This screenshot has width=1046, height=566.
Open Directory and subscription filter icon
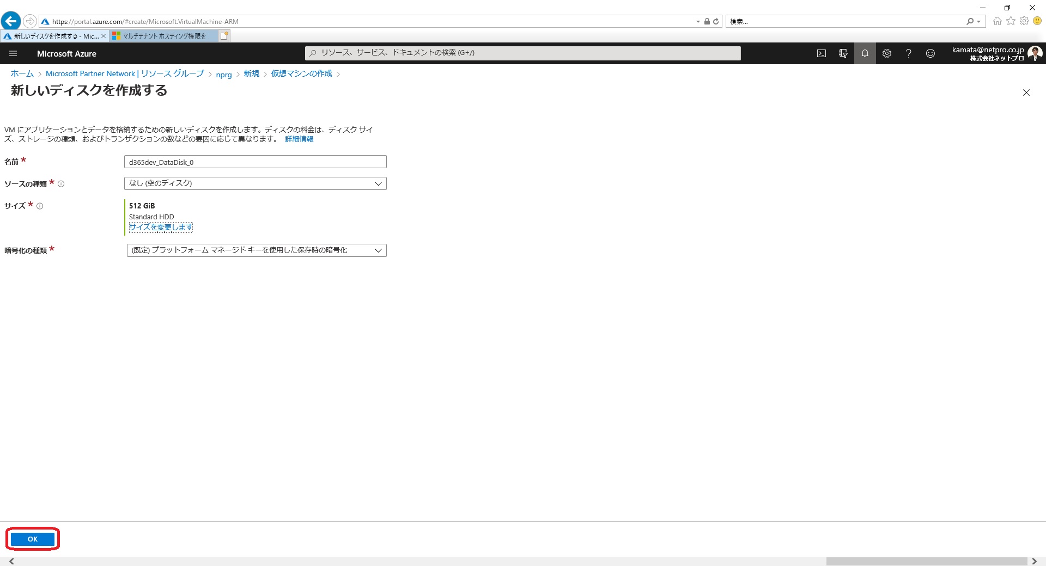coord(843,53)
